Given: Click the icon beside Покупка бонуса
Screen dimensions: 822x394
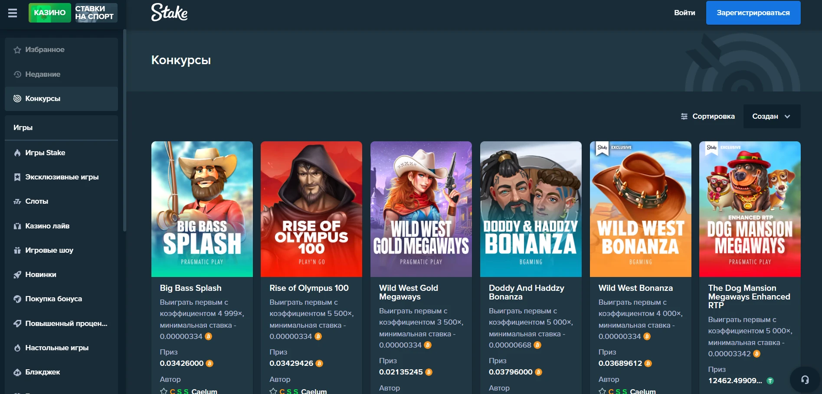Looking at the screenshot, I should pyautogui.click(x=17, y=299).
